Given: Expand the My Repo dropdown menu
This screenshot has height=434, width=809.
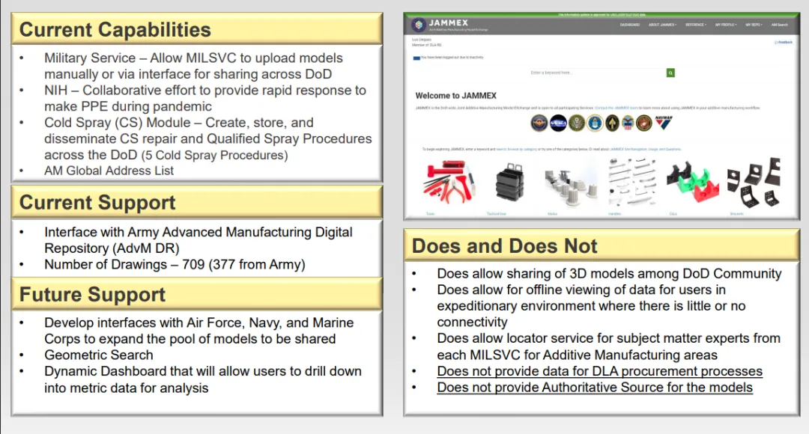Looking at the screenshot, I should (x=754, y=25).
